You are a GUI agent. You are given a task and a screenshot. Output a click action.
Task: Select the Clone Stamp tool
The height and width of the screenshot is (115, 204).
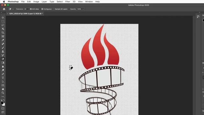coord(3,51)
